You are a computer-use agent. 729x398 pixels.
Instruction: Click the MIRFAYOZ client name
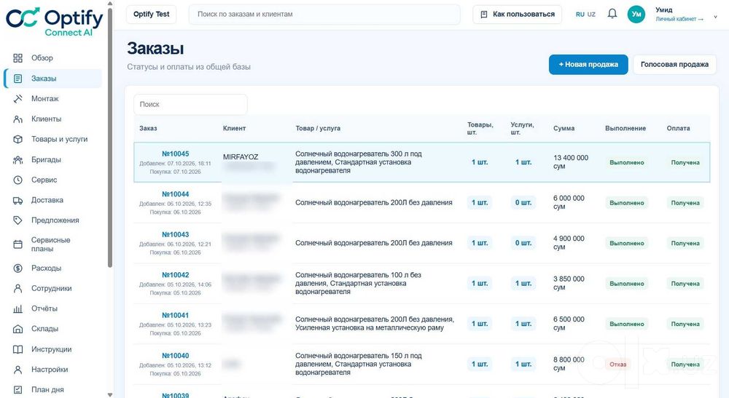[x=241, y=156]
